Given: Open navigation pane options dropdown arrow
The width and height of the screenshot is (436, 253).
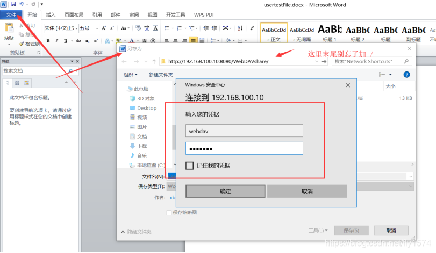Looking at the screenshot, I should 72,61.
